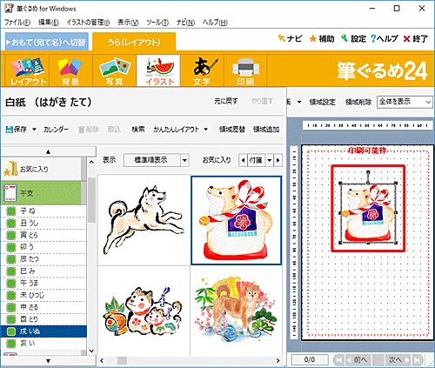
Task: Click the placed dog illustration on canvas
Action: coord(368,213)
